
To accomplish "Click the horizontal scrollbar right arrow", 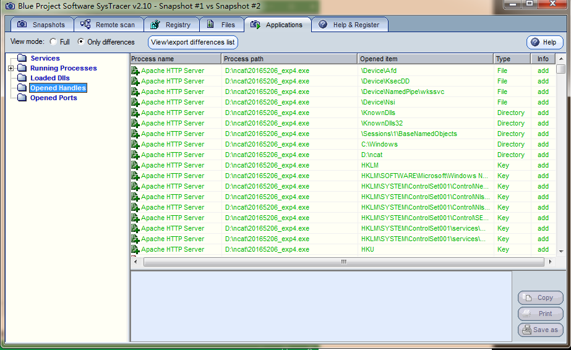I will coord(550,262).
